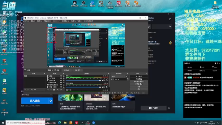This screenshot has width=222, height=125.
Task: Click 选择颜色 button in source toolbar
Action: (77, 70)
